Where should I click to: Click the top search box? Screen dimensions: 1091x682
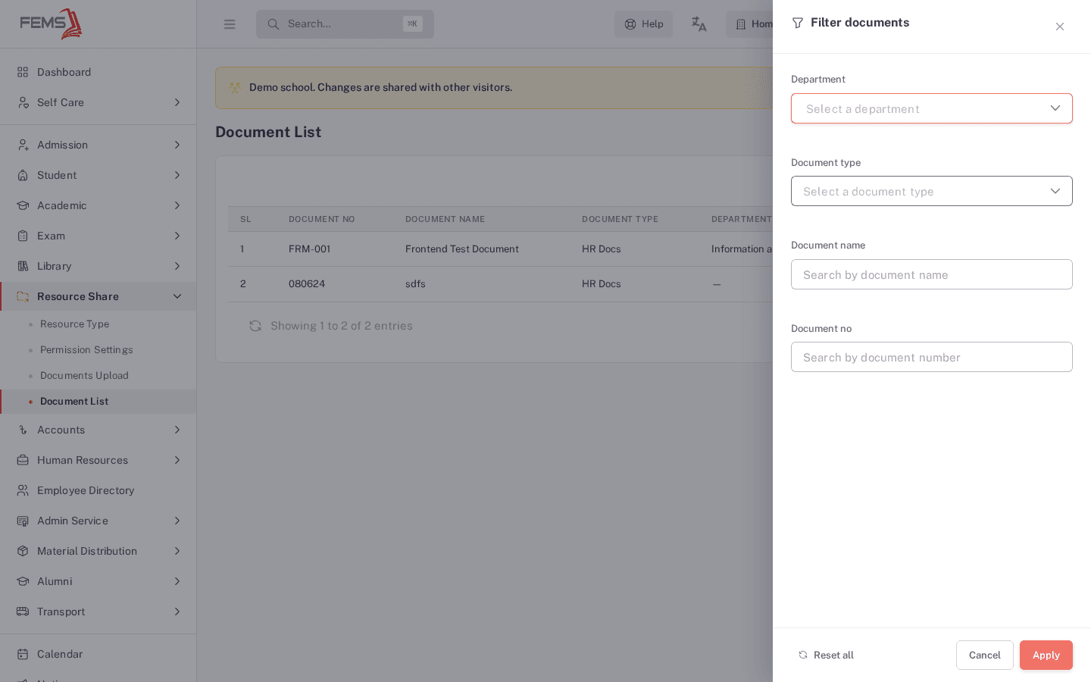click(x=345, y=24)
